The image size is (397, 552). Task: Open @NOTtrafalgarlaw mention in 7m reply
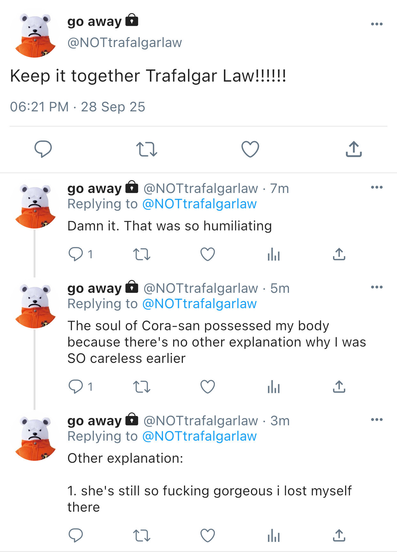[x=199, y=204]
